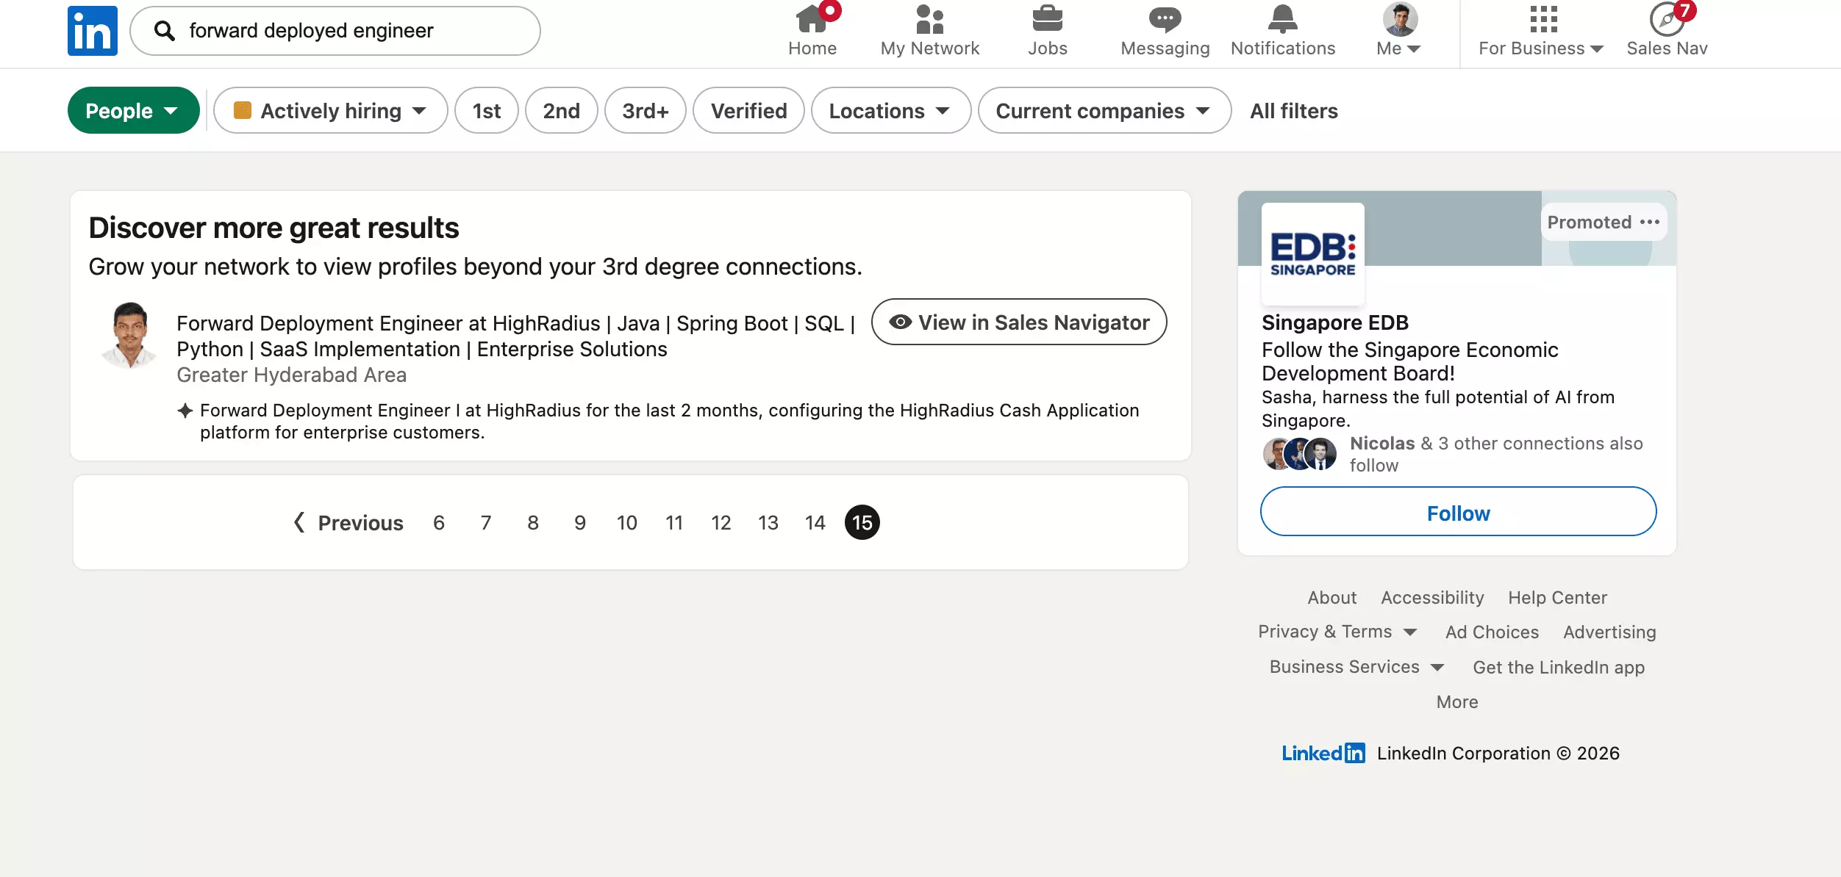Toggle the 3rd+ connections filter
The height and width of the screenshot is (877, 1841).
(x=646, y=110)
